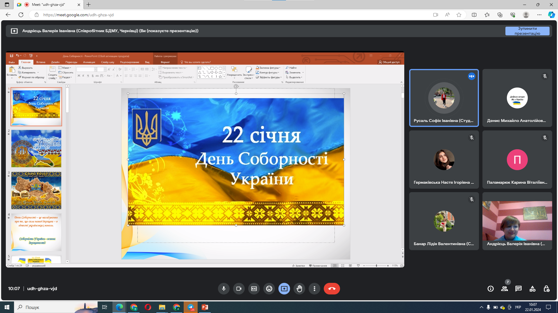This screenshot has width=558, height=313.
Task: Toggle closed captions button
Action: tap(254, 289)
